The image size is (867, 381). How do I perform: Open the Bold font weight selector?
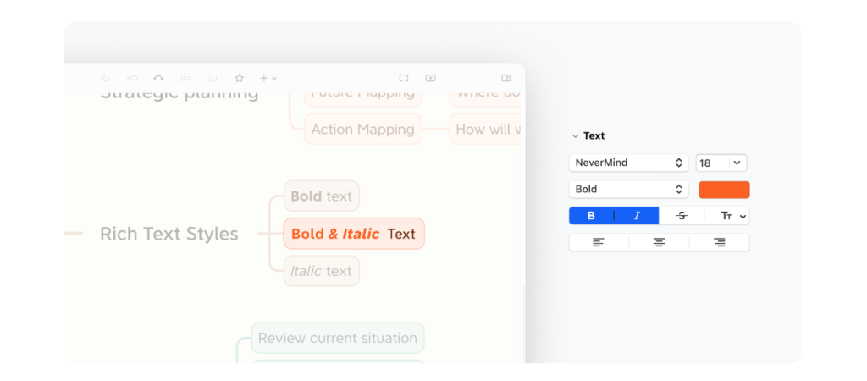click(629, 189)
